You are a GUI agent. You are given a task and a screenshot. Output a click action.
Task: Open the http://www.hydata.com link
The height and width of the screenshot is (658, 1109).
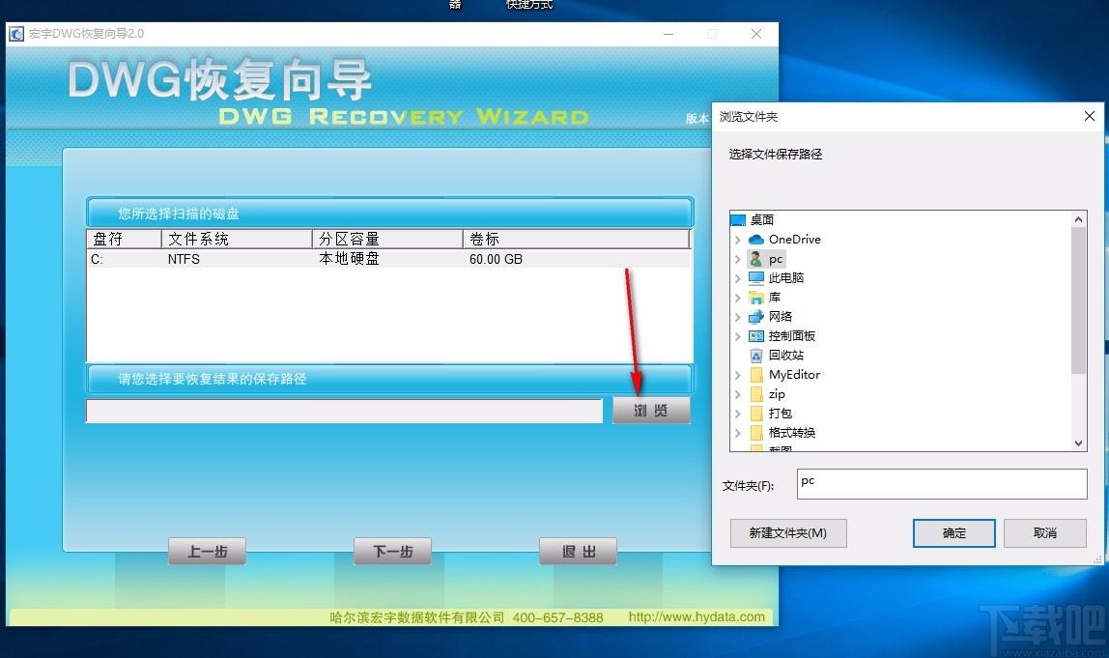tap(697, 617)
